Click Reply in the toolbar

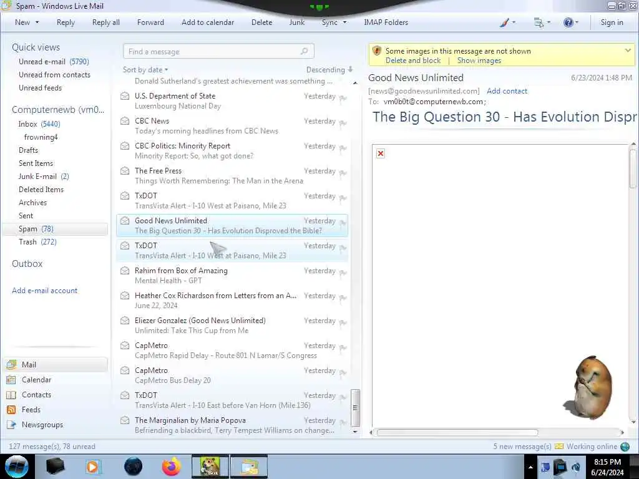(x=66, y=22)
